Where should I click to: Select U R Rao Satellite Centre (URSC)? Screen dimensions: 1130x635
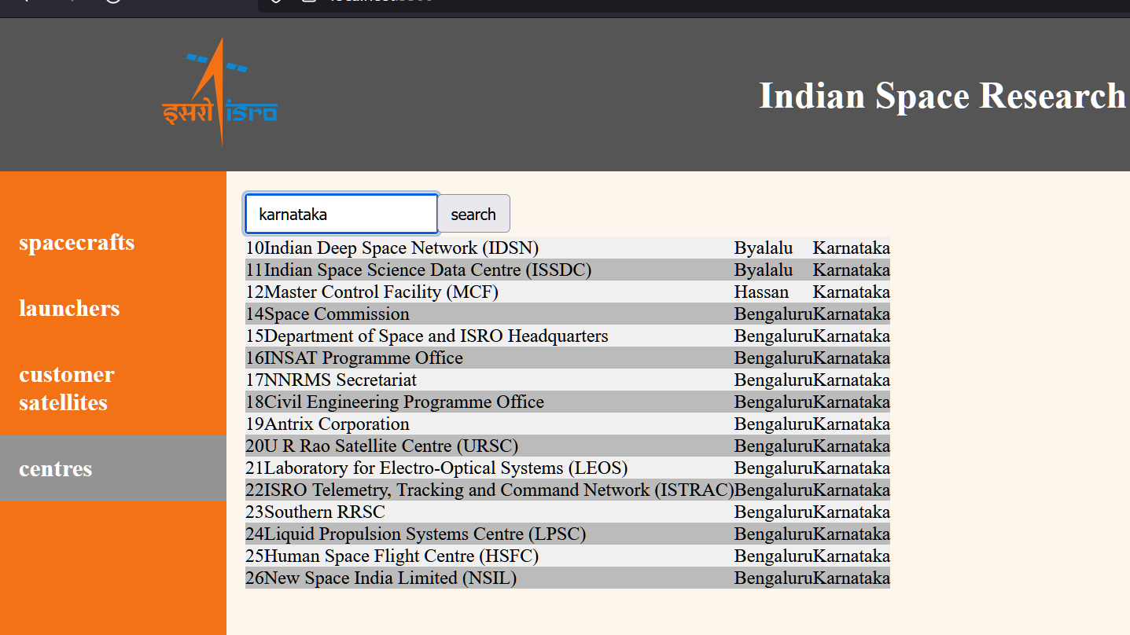[x=392, y=446]
